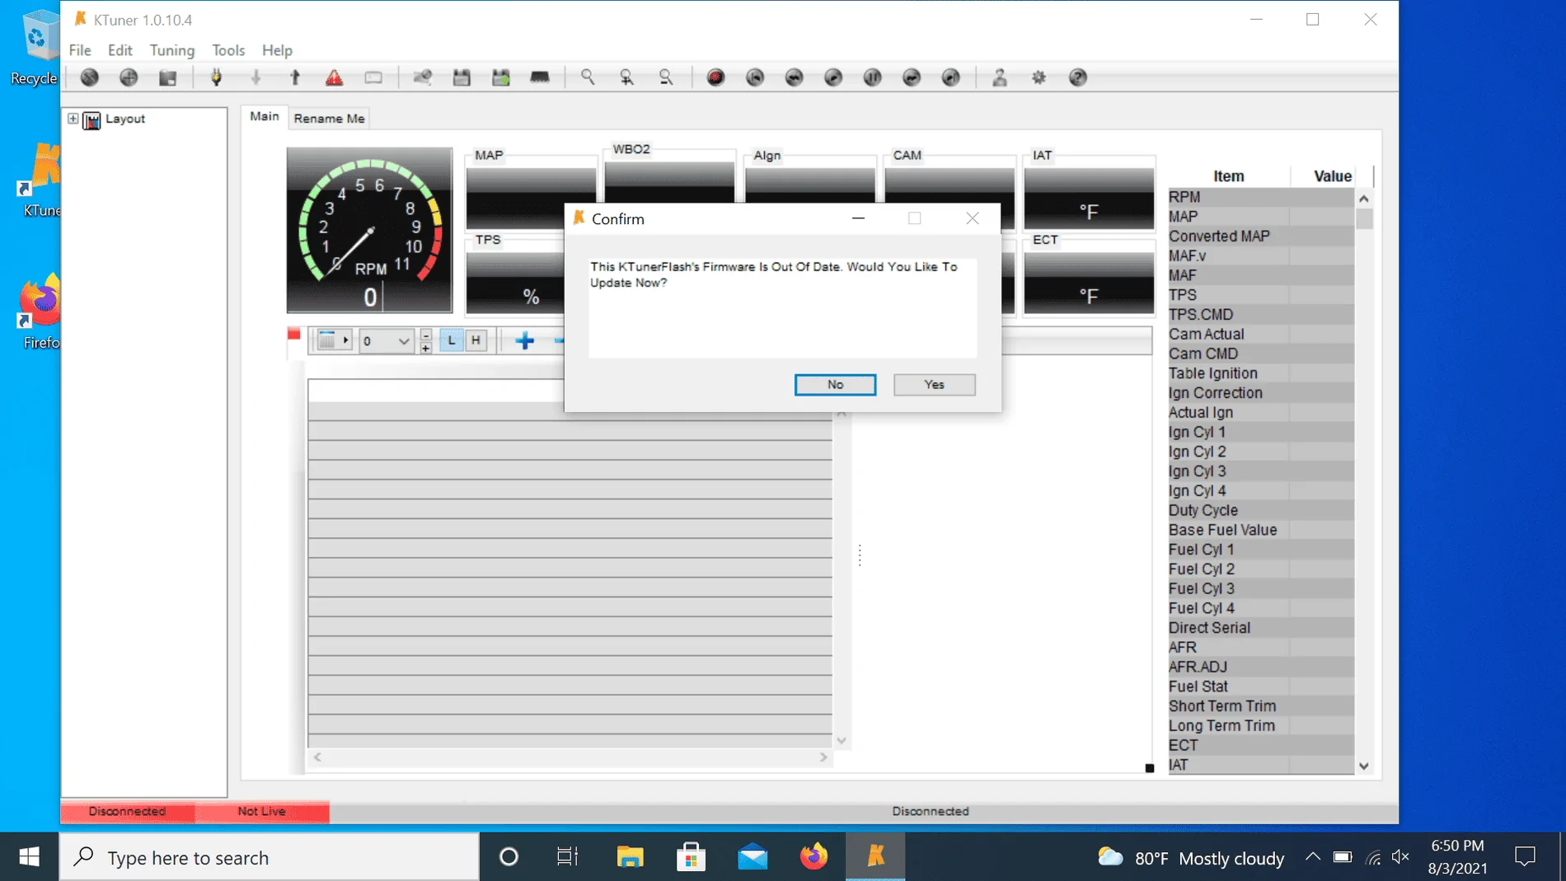The image size is (1566, 881).
Task: Toggle the H button in table toolbar
Action: pos(476,340)
